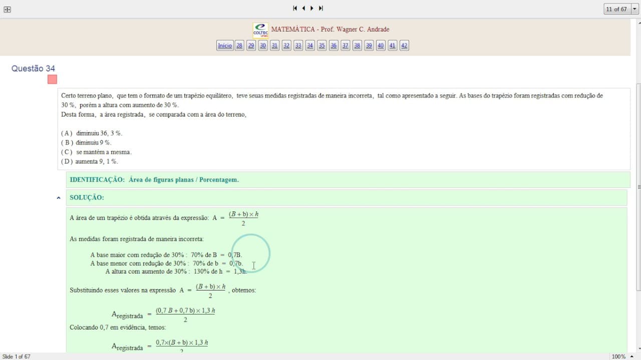Go to question 38 button
The height and width of the screenshot is (360, 641).
tap(357, 45)
